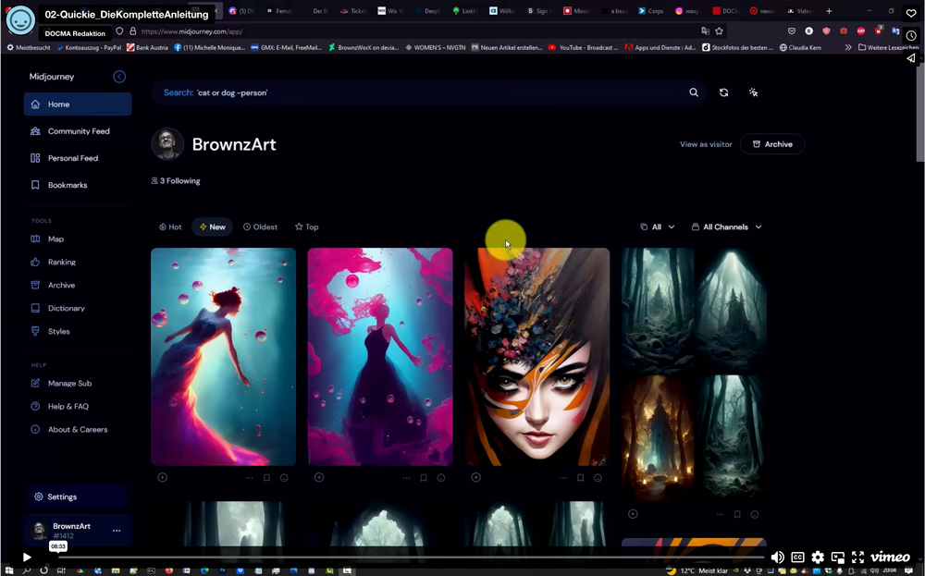925x576 pixels.
Task: Click the View as visitor link
Action: tap(706, 144)
